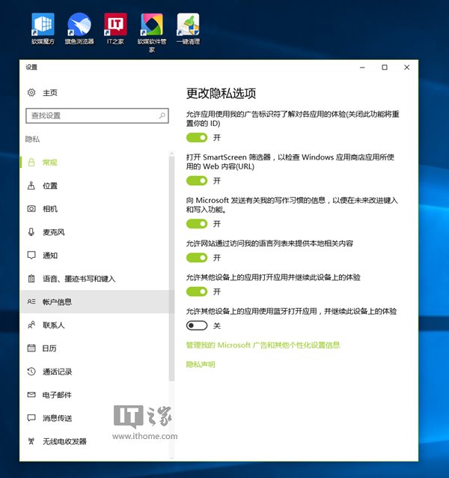Enable the Bluetooth app-opening toggle

197,326
